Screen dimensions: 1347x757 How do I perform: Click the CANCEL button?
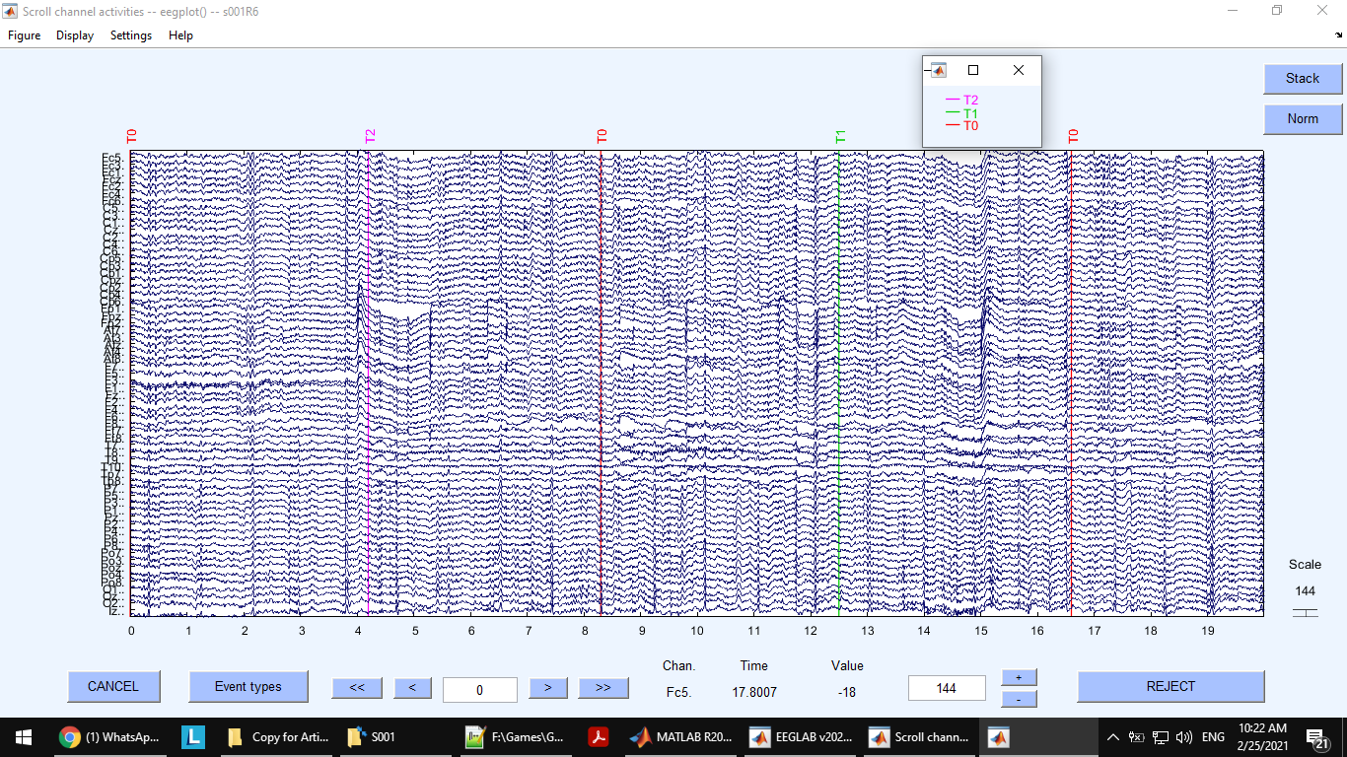(x=113, y=687)
